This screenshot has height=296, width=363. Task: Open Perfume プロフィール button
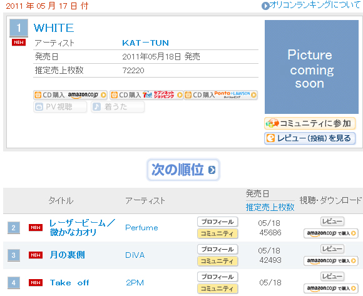[x=218, y=222]
